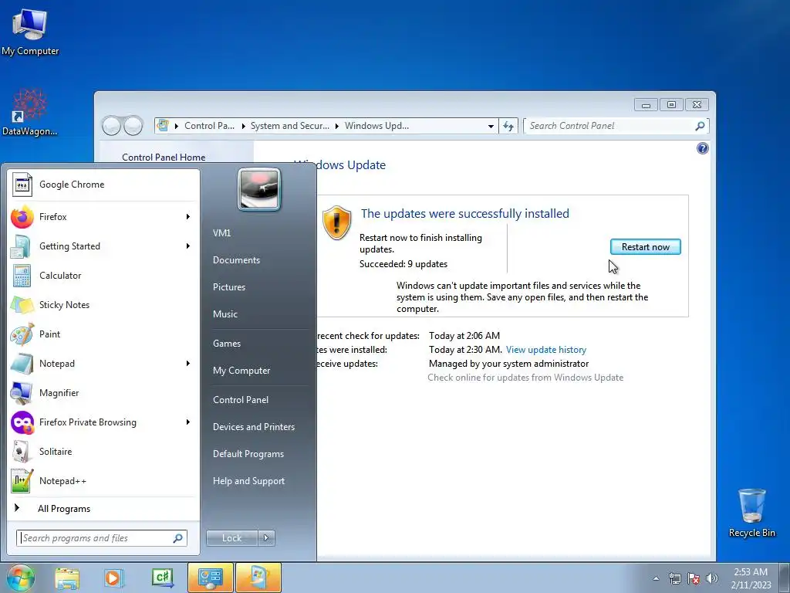Click the Lock button
The height and width of the screenshot is (593, 790).
[x=232, y=538]
